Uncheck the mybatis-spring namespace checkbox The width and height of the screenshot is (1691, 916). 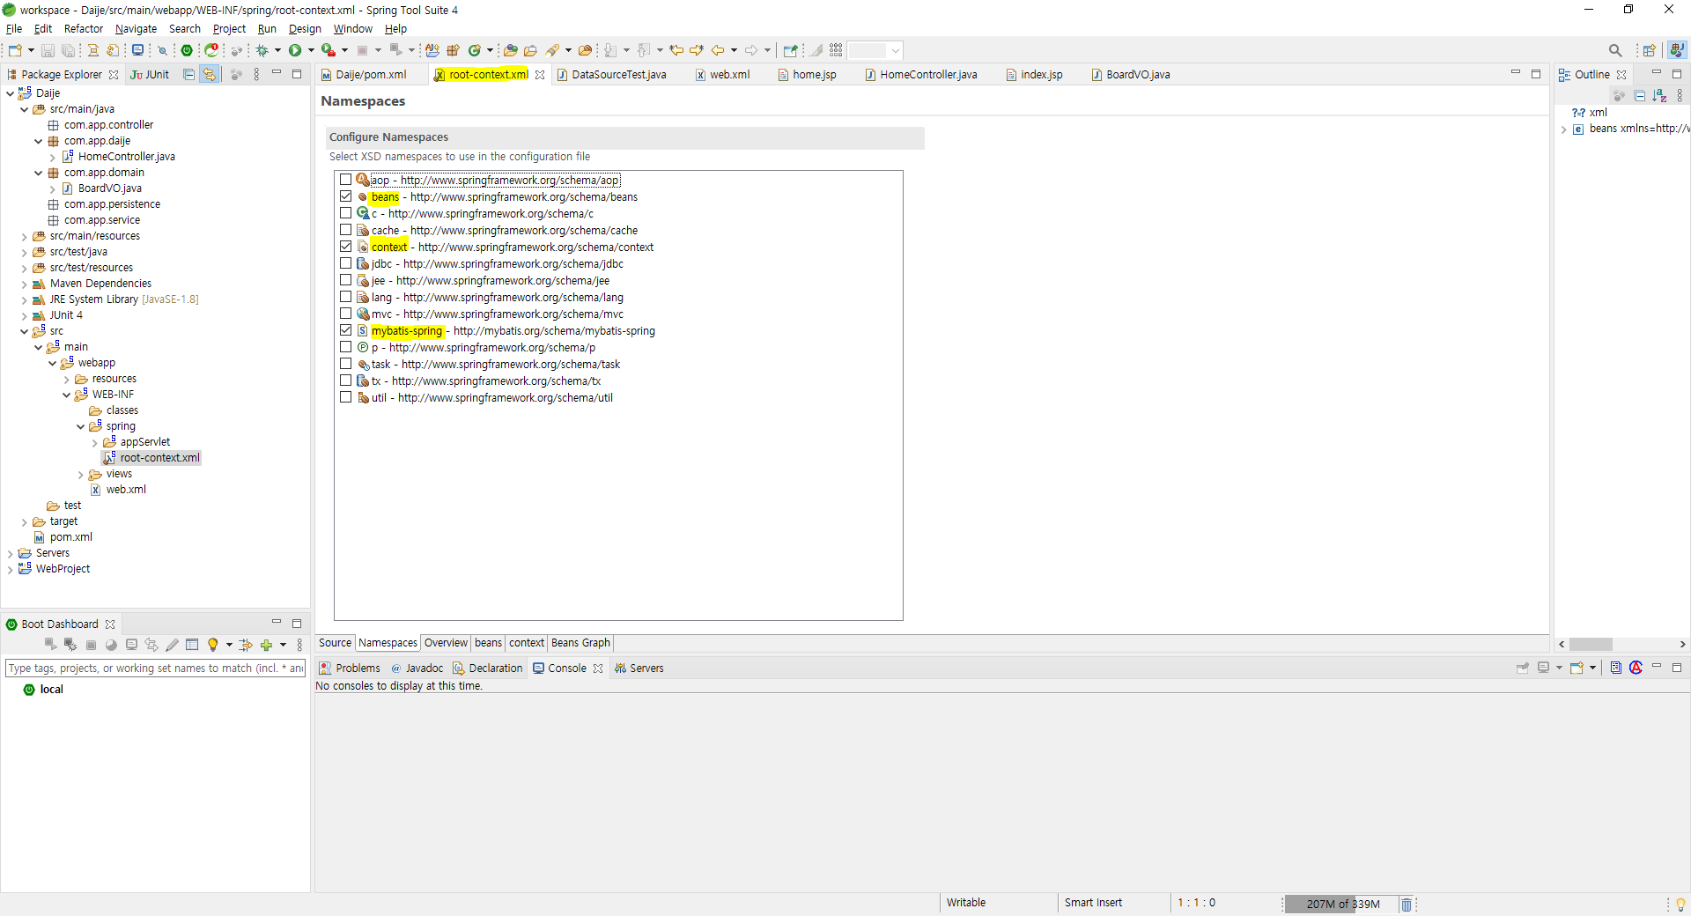[x=346, y=330]
